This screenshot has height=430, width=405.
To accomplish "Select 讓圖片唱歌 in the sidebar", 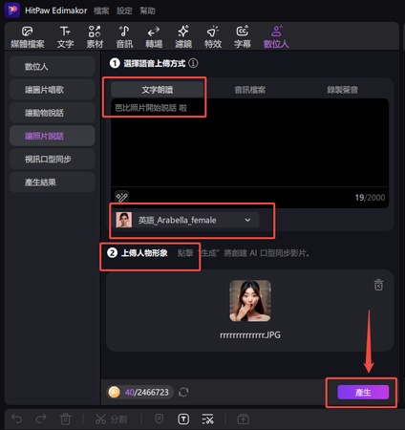I will [53, 90].
